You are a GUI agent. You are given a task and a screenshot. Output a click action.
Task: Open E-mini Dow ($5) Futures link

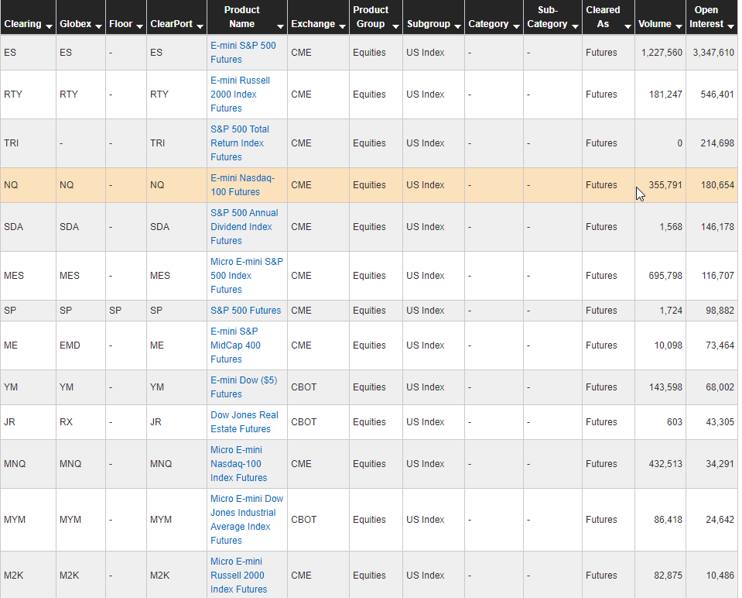point(244,387)
